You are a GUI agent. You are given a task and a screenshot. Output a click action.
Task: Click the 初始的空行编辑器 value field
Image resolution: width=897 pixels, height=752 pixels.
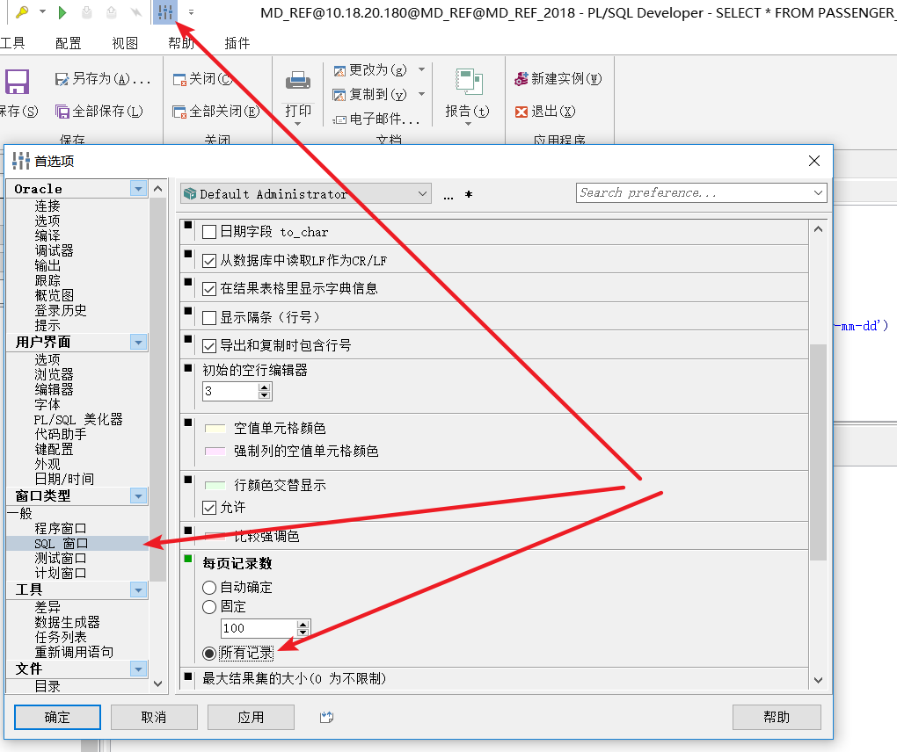[230, 392]
